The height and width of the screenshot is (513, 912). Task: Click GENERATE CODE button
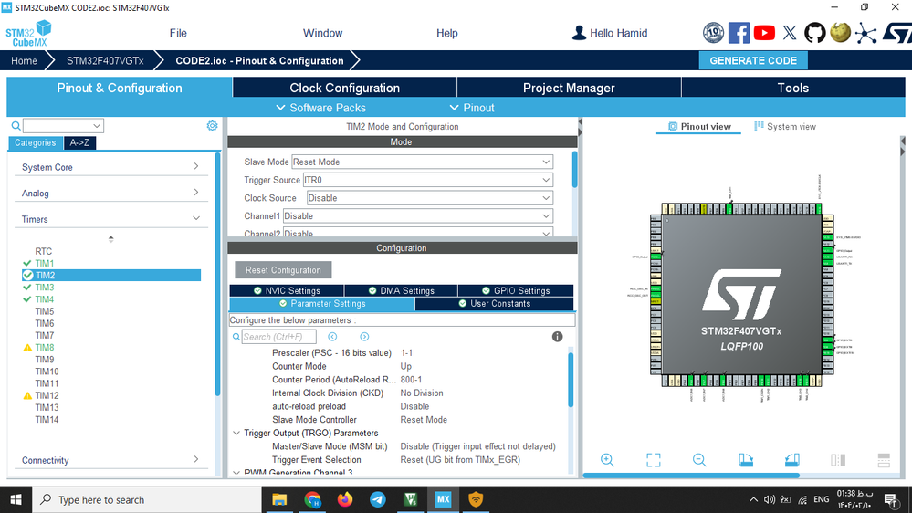(753, 60)
